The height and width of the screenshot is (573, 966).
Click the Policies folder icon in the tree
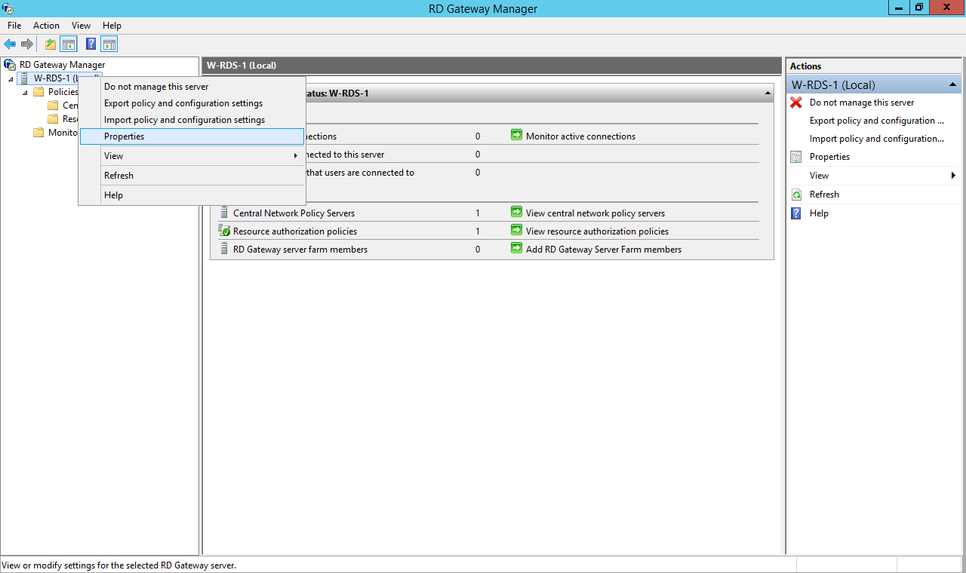[38, 92]
